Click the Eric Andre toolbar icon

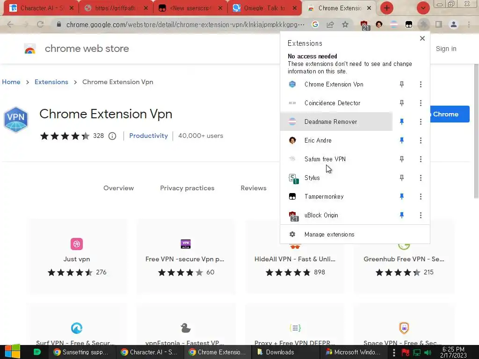click(379, 24)
